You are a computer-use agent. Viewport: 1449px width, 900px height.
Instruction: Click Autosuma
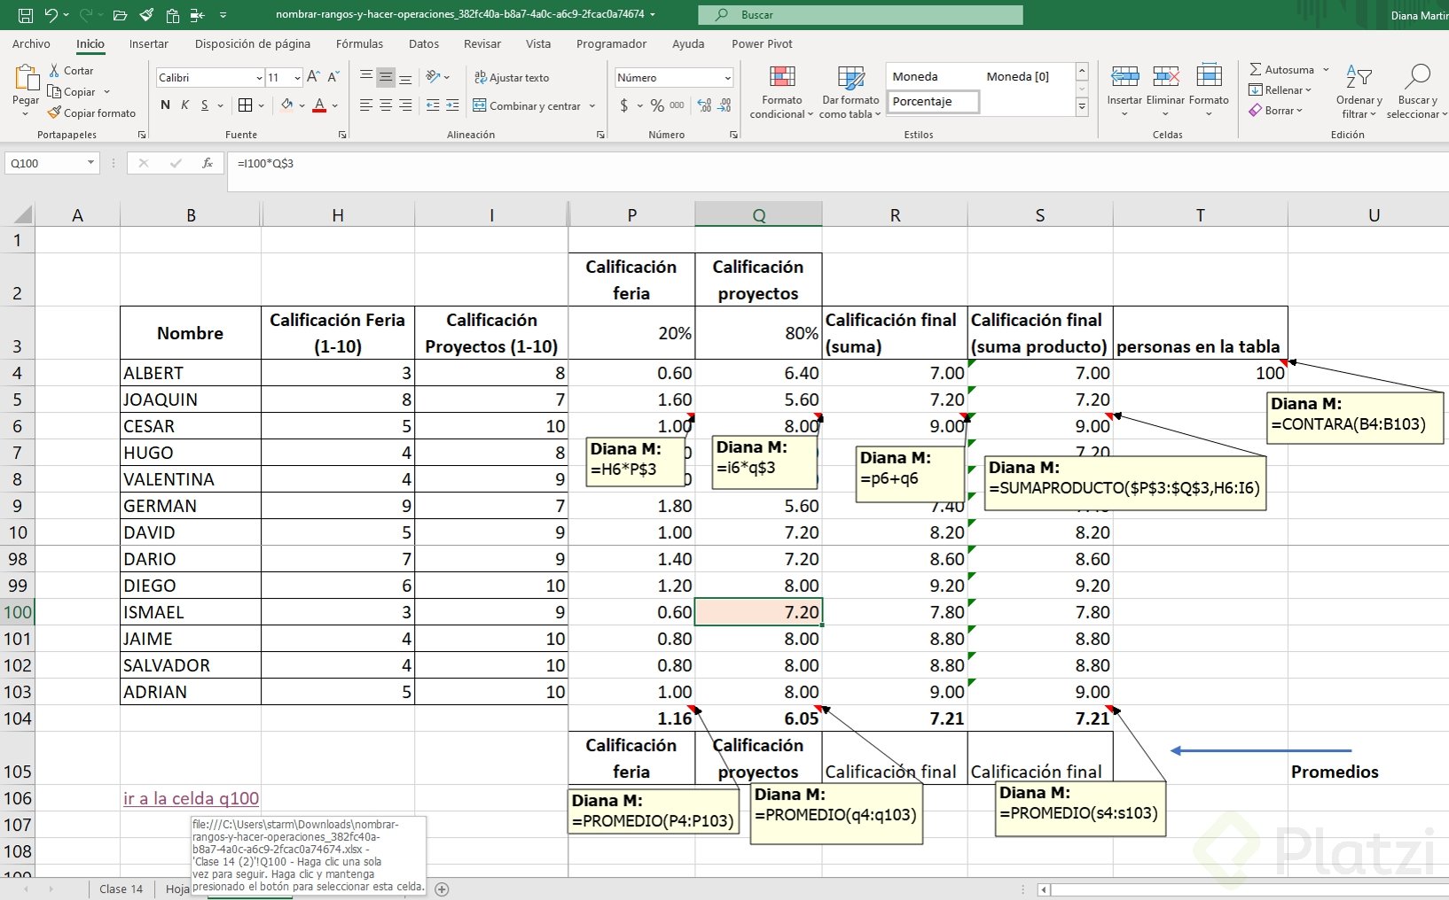tap(1281, 69)
